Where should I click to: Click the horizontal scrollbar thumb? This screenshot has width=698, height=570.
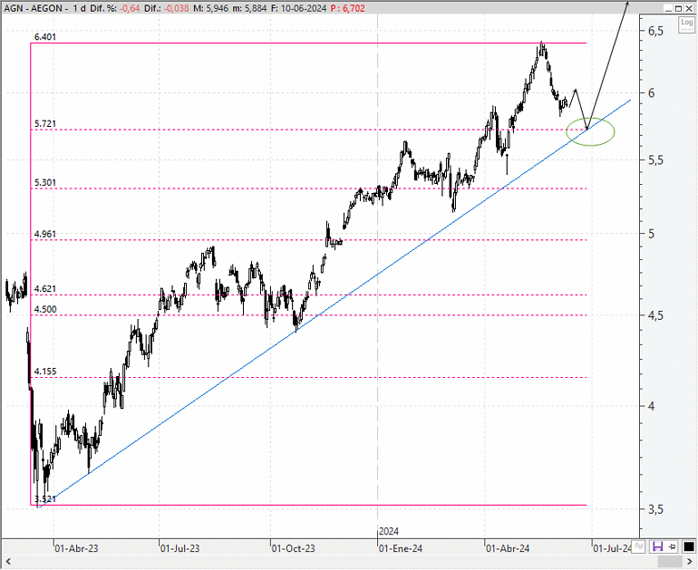[670, 562]
